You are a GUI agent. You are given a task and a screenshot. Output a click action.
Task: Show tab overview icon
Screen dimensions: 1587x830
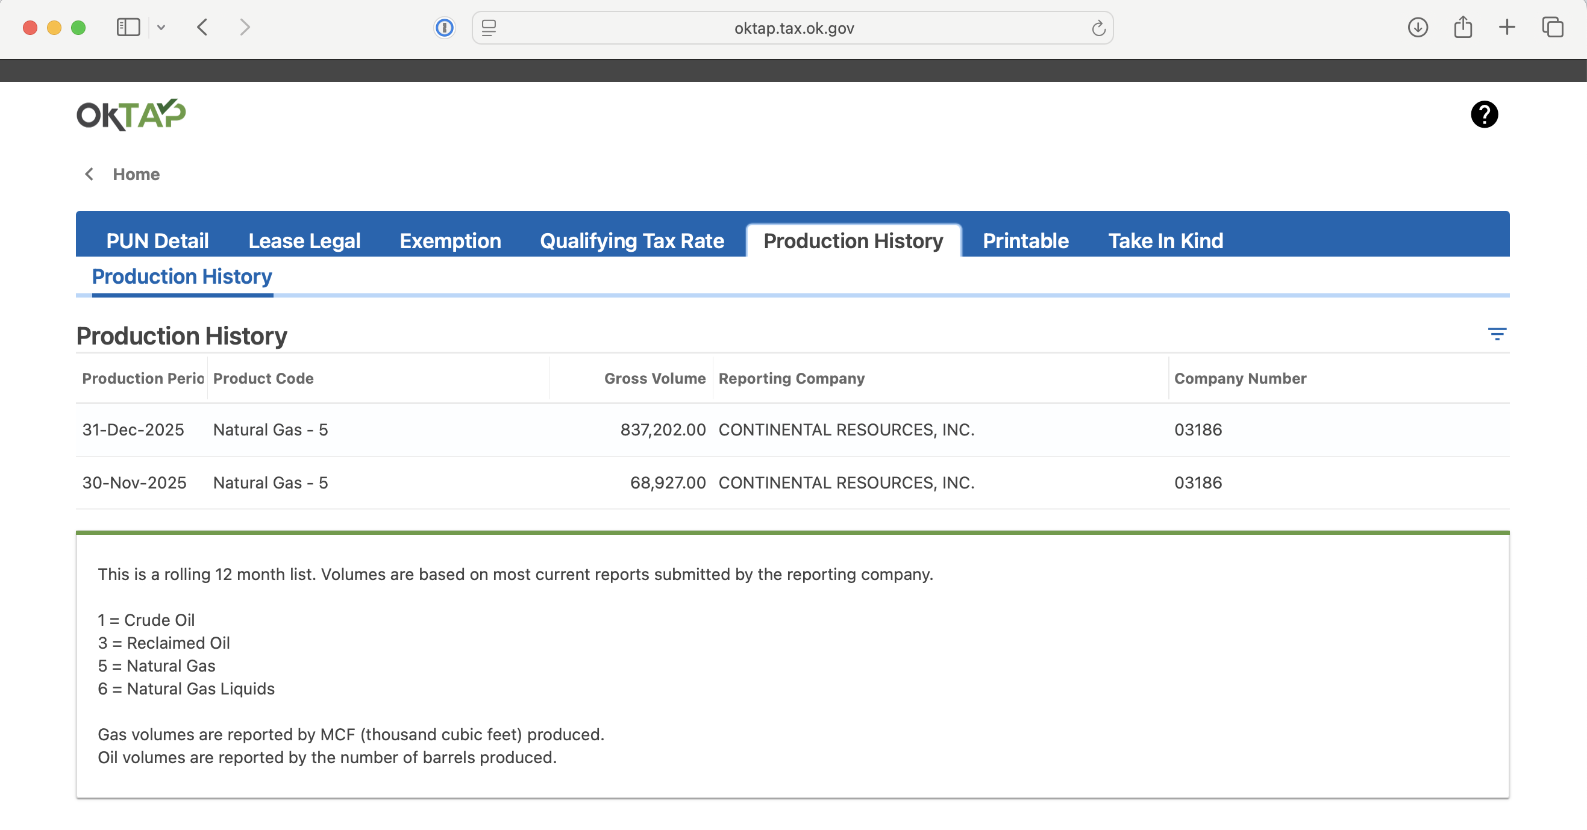(1553, 28)
